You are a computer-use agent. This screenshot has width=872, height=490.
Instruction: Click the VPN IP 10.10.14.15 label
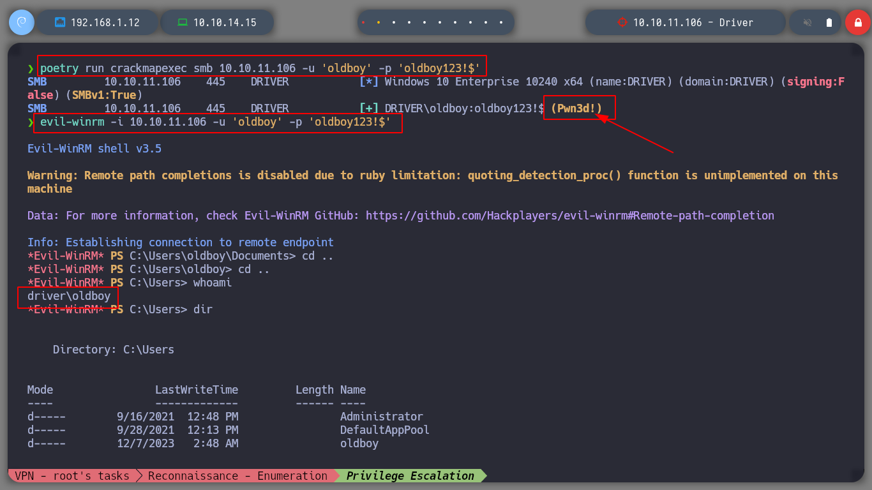[x=225, y=22]
